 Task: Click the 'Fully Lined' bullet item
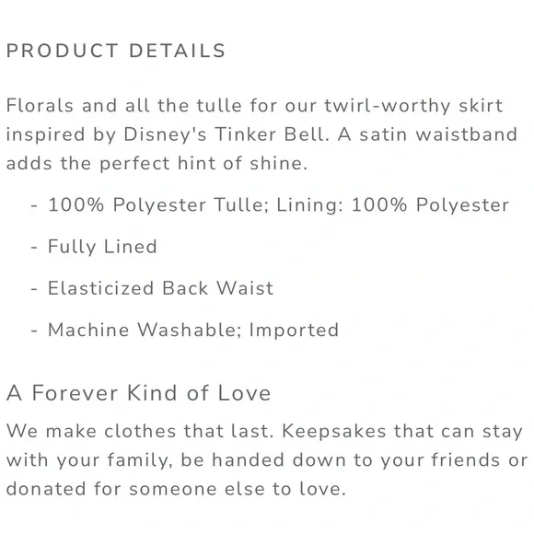tap(102, 247)
